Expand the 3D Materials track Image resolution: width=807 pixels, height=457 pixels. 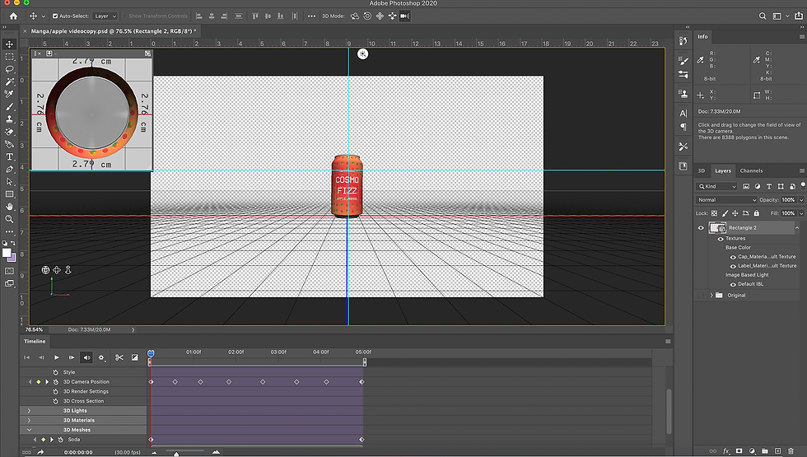pos(29,421)
